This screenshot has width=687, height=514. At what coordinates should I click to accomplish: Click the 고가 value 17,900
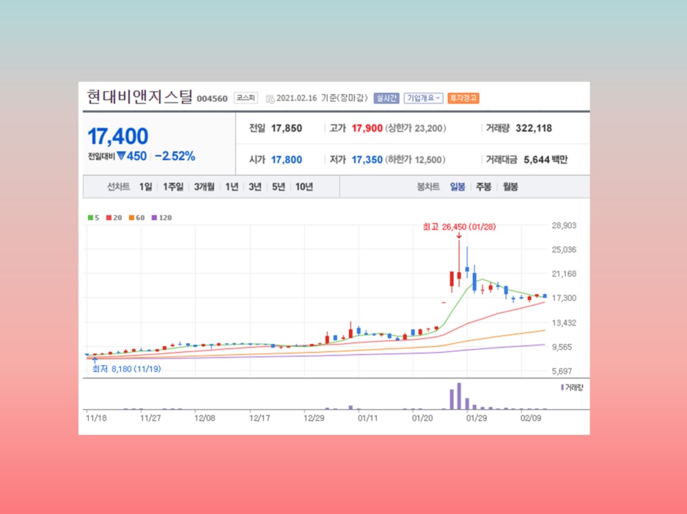point(367,128)
